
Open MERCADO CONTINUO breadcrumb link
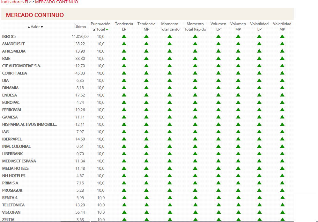[x=56, y=2]
